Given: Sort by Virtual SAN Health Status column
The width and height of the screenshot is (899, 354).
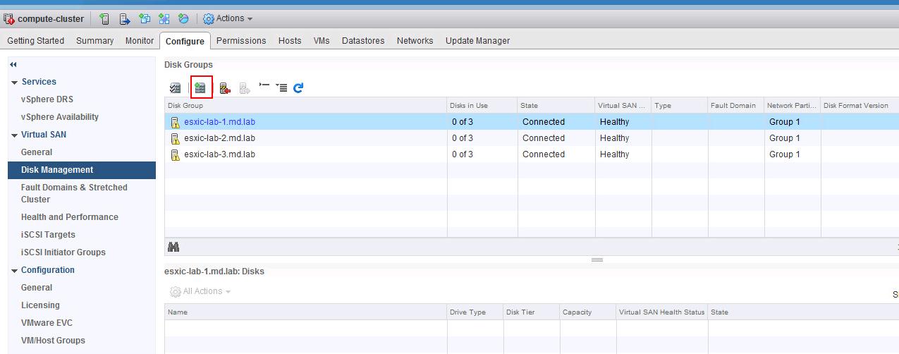Looking at the screenshot, I should pyautogui.click(x=662, y=312).
